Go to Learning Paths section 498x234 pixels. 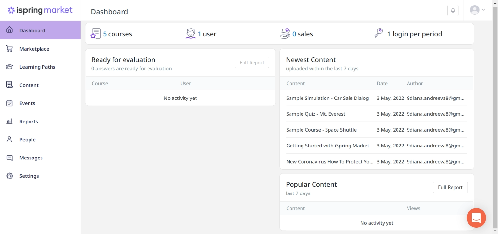pyautogui.click(x=40, y=67)
